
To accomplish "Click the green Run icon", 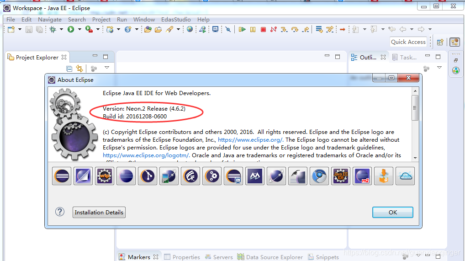I will pos(71,29).
